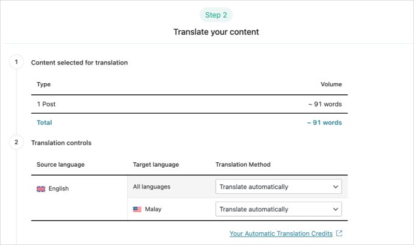Click the external link icon after Translation Credits
Screen dimensions: 414x245
pos(339,233)
